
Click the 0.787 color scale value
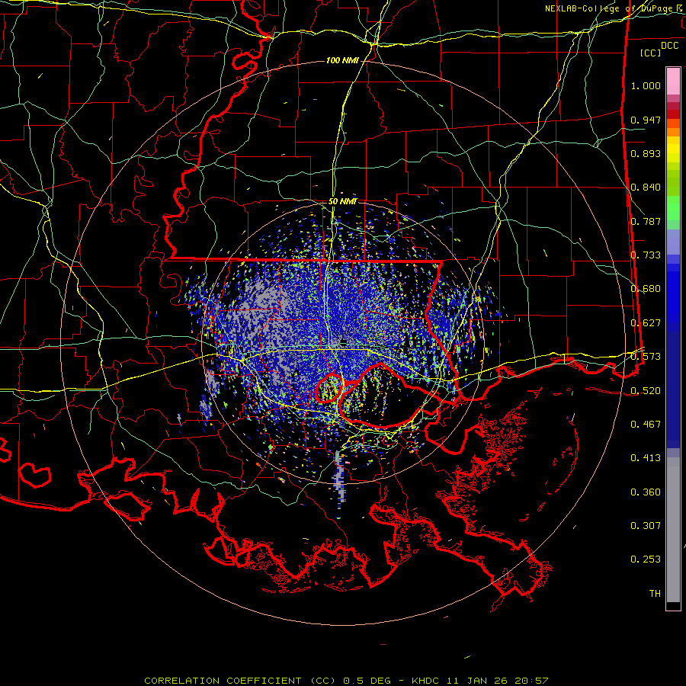click(x=646, y=221)
